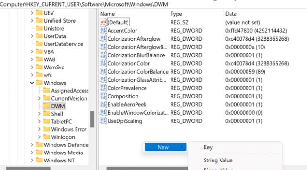The height and width of the screenshot is (170, 307).
Task: Collapse the Windows tree node
Action: [x=32, y=83]
